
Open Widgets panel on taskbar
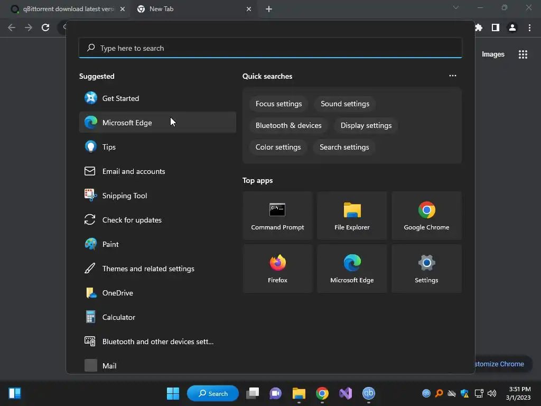click(15, 393)
